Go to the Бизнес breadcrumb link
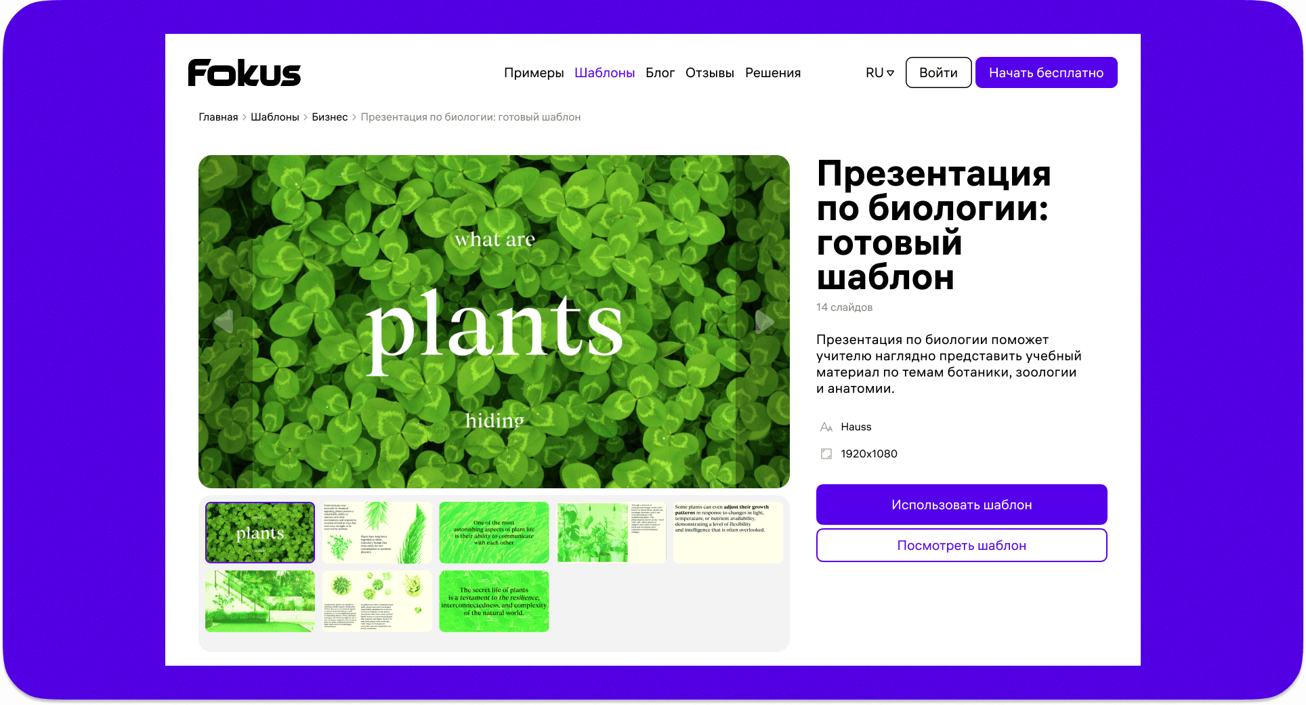The width and height of the screenshot is (1306, 705). [329, 117]
